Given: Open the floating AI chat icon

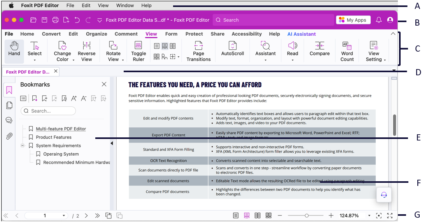Looking at the screenshot, I should (384, 195).
